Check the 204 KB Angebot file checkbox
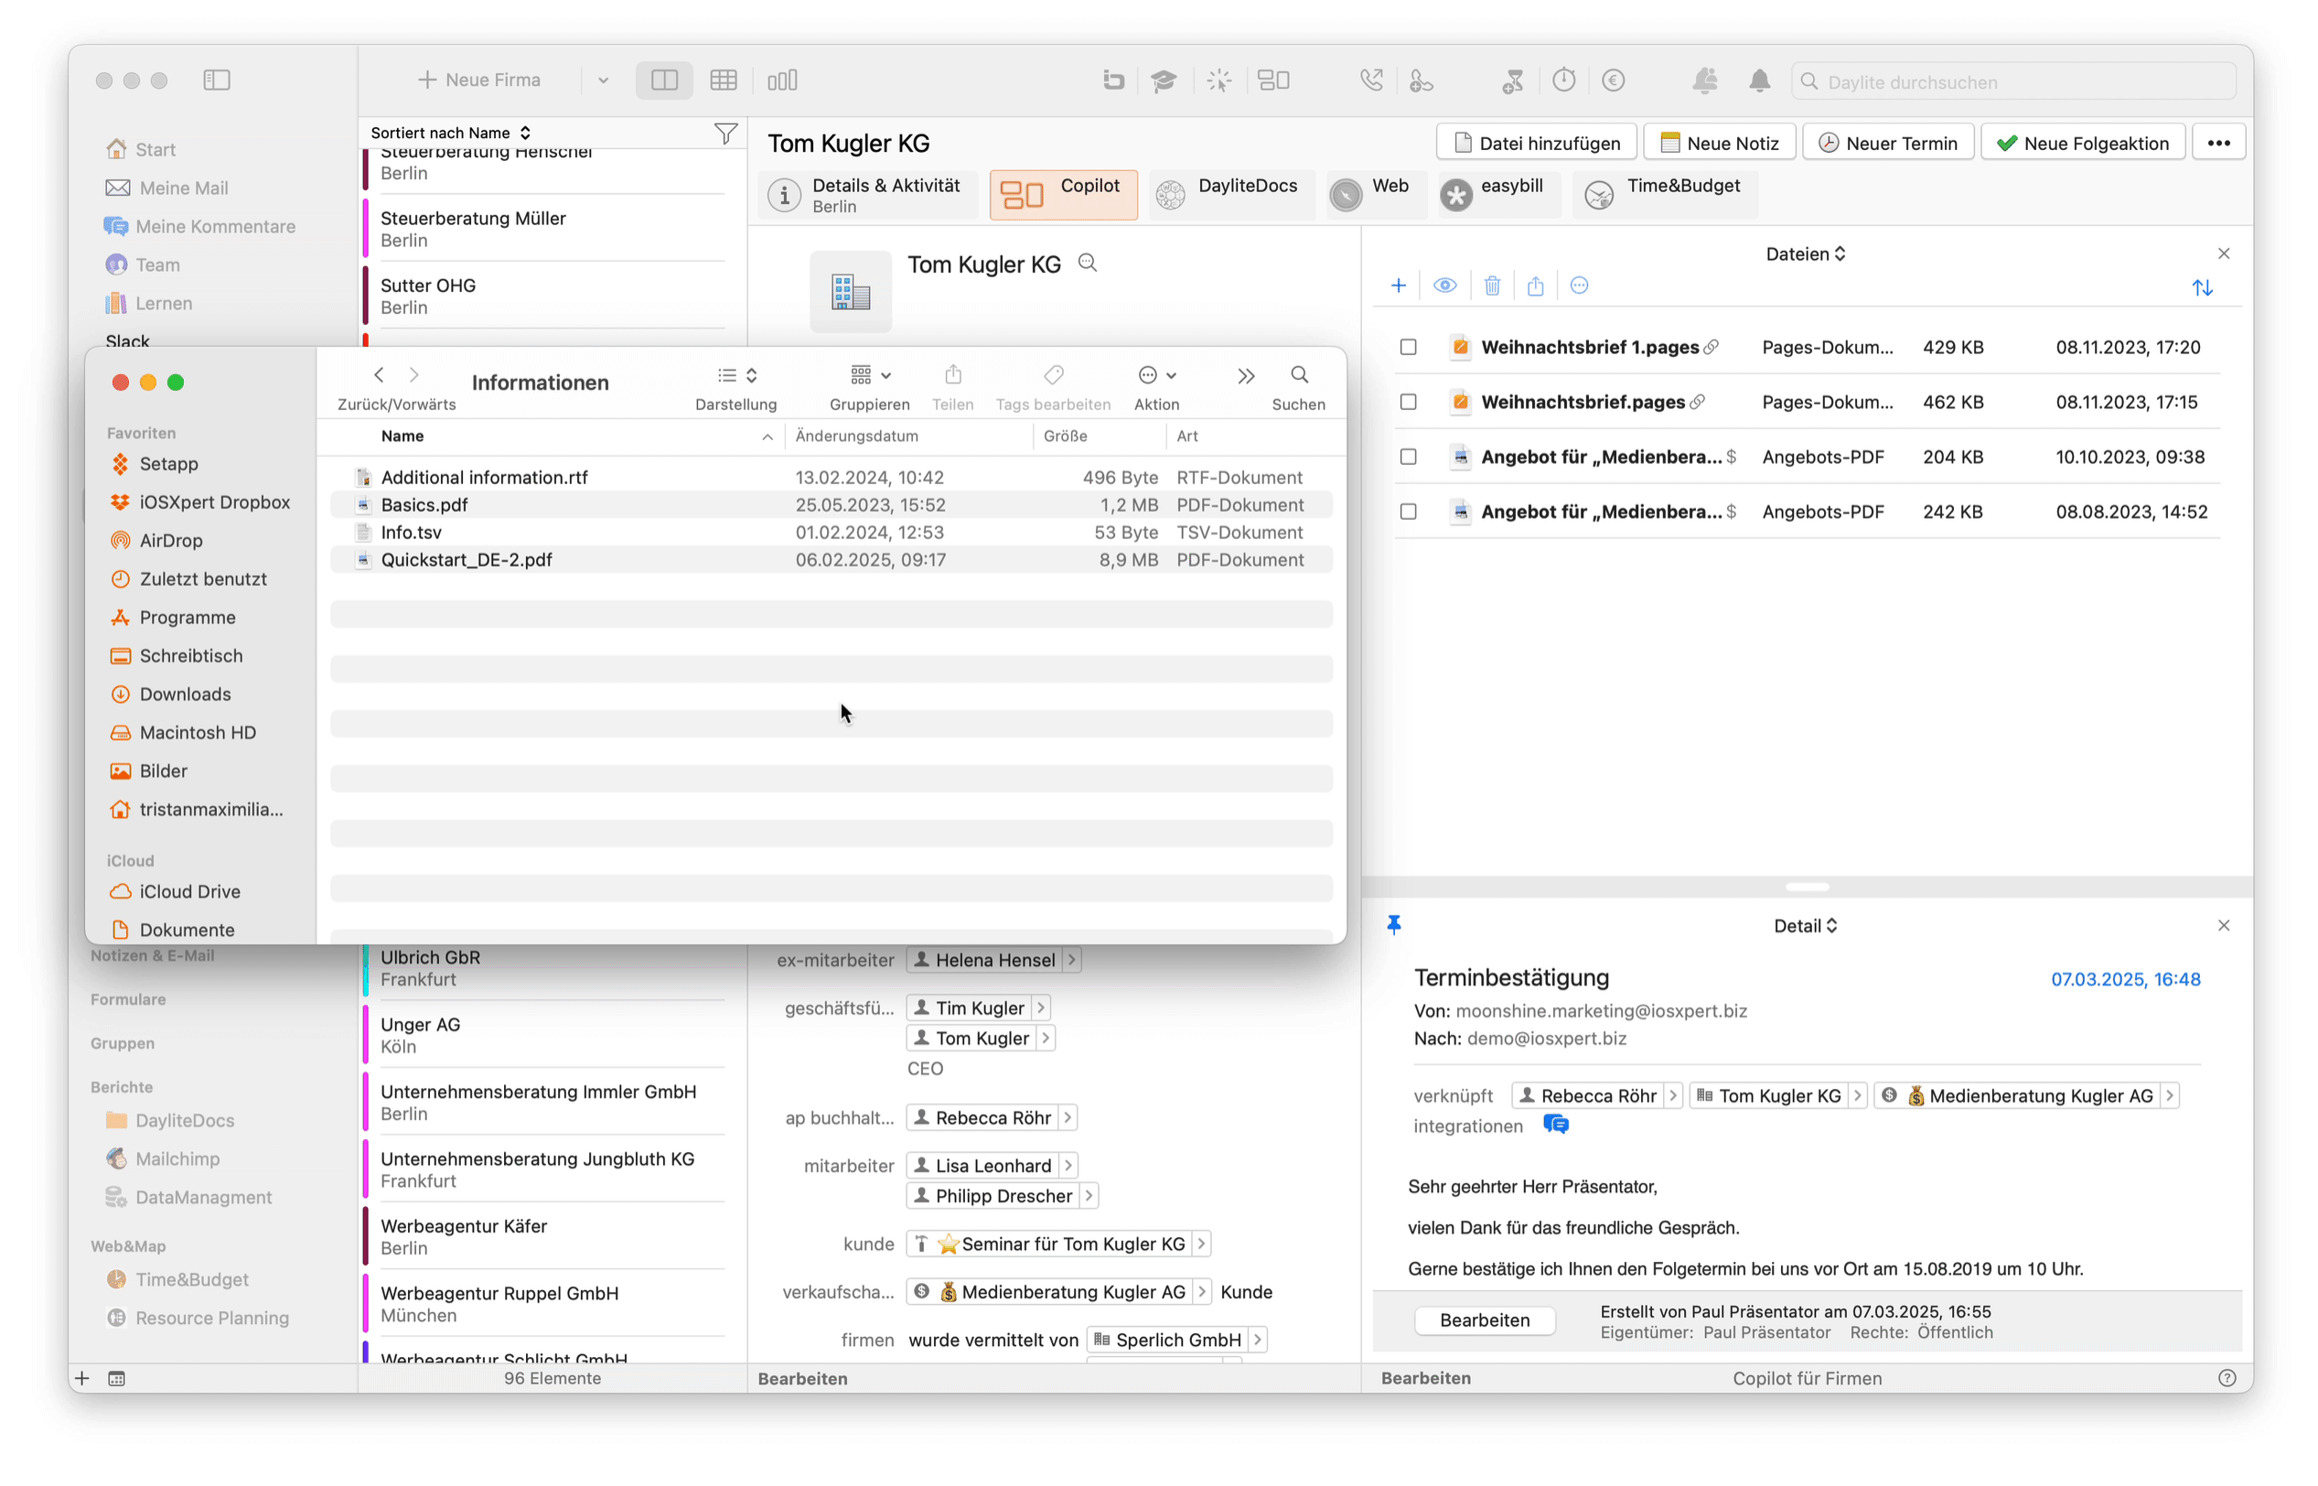 (x=1408, y=457)
